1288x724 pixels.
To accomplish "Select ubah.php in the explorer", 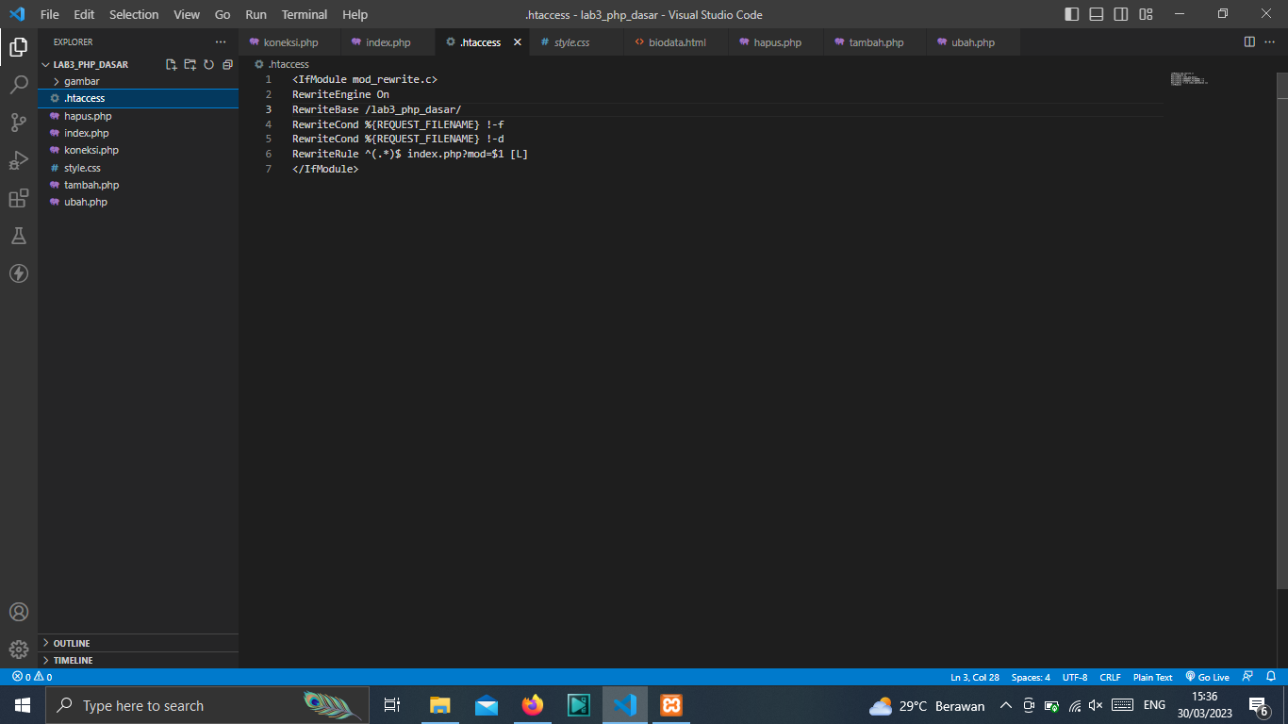I will (138, 202).
